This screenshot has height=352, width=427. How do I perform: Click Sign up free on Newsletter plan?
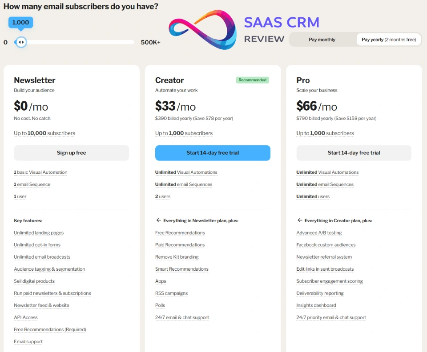tap(71, 153)
